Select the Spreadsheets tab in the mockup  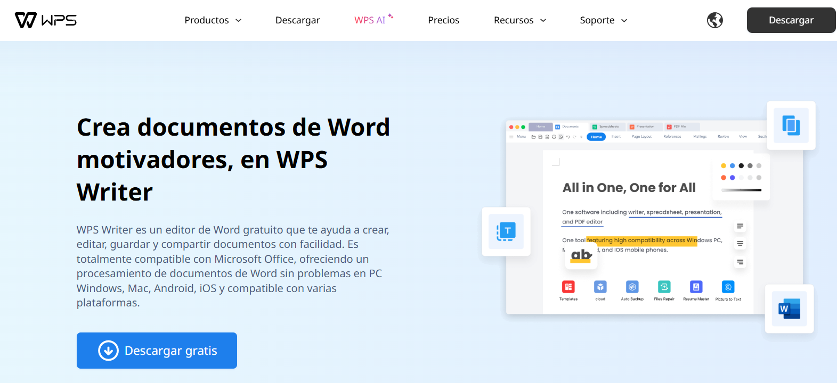point(608,127)
